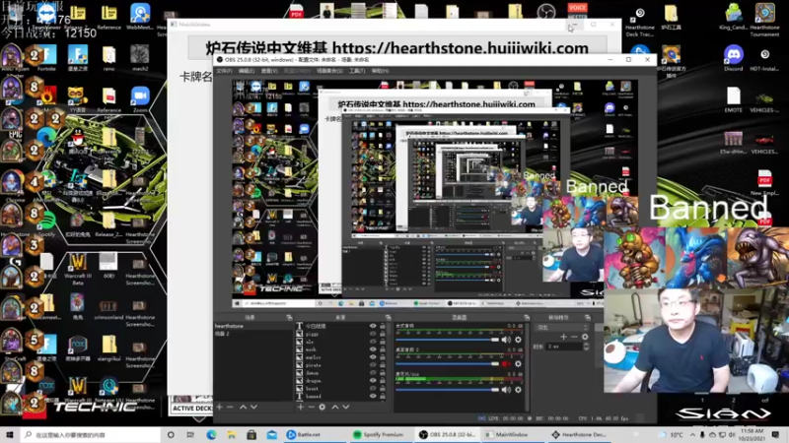Open the scene transition type dropdown
This screenshot has height=443, width=789.
560,327
